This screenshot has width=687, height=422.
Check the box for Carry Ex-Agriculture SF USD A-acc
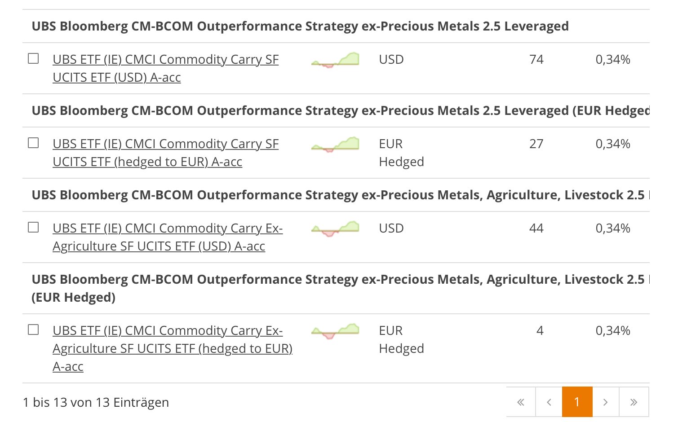click(33, 227)
